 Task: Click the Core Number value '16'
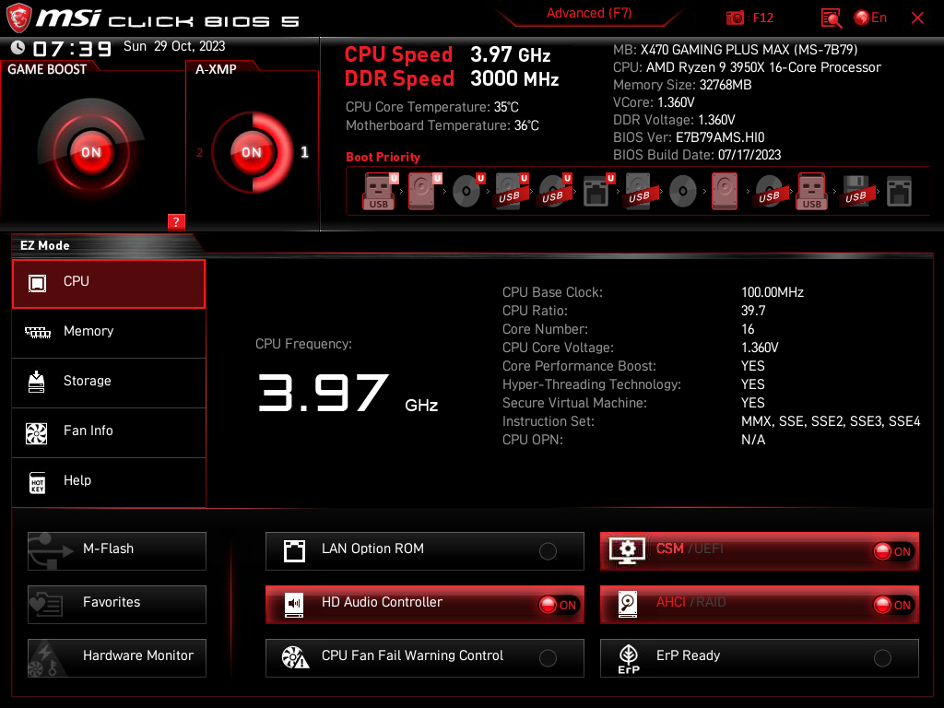point(748,329)
